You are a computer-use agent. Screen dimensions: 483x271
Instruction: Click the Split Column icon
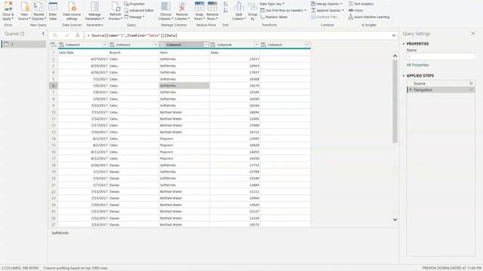pyautogui.click(x=238, y=7)
